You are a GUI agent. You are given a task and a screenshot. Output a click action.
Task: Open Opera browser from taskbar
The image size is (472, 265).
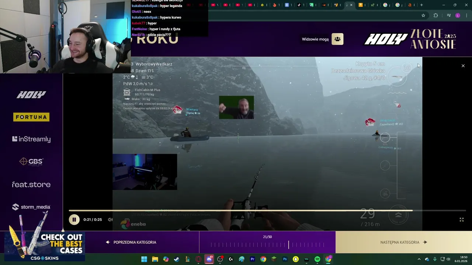point(198,259)
